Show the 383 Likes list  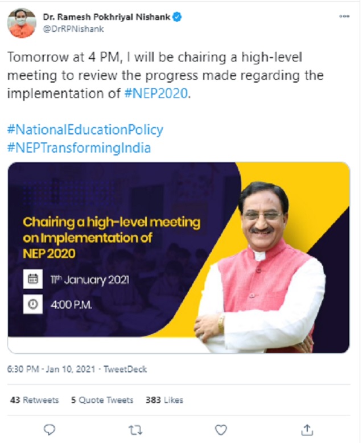tap(164, 400)
